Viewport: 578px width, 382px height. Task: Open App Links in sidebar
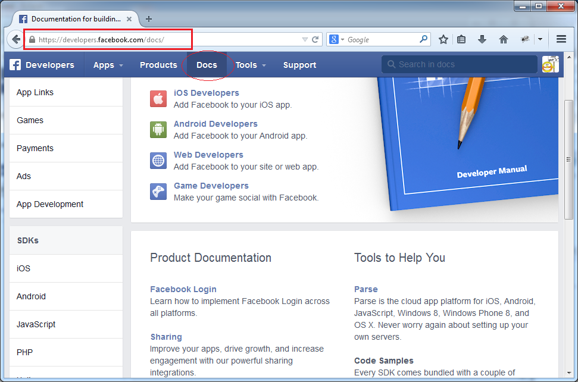(x=66, y=92)
